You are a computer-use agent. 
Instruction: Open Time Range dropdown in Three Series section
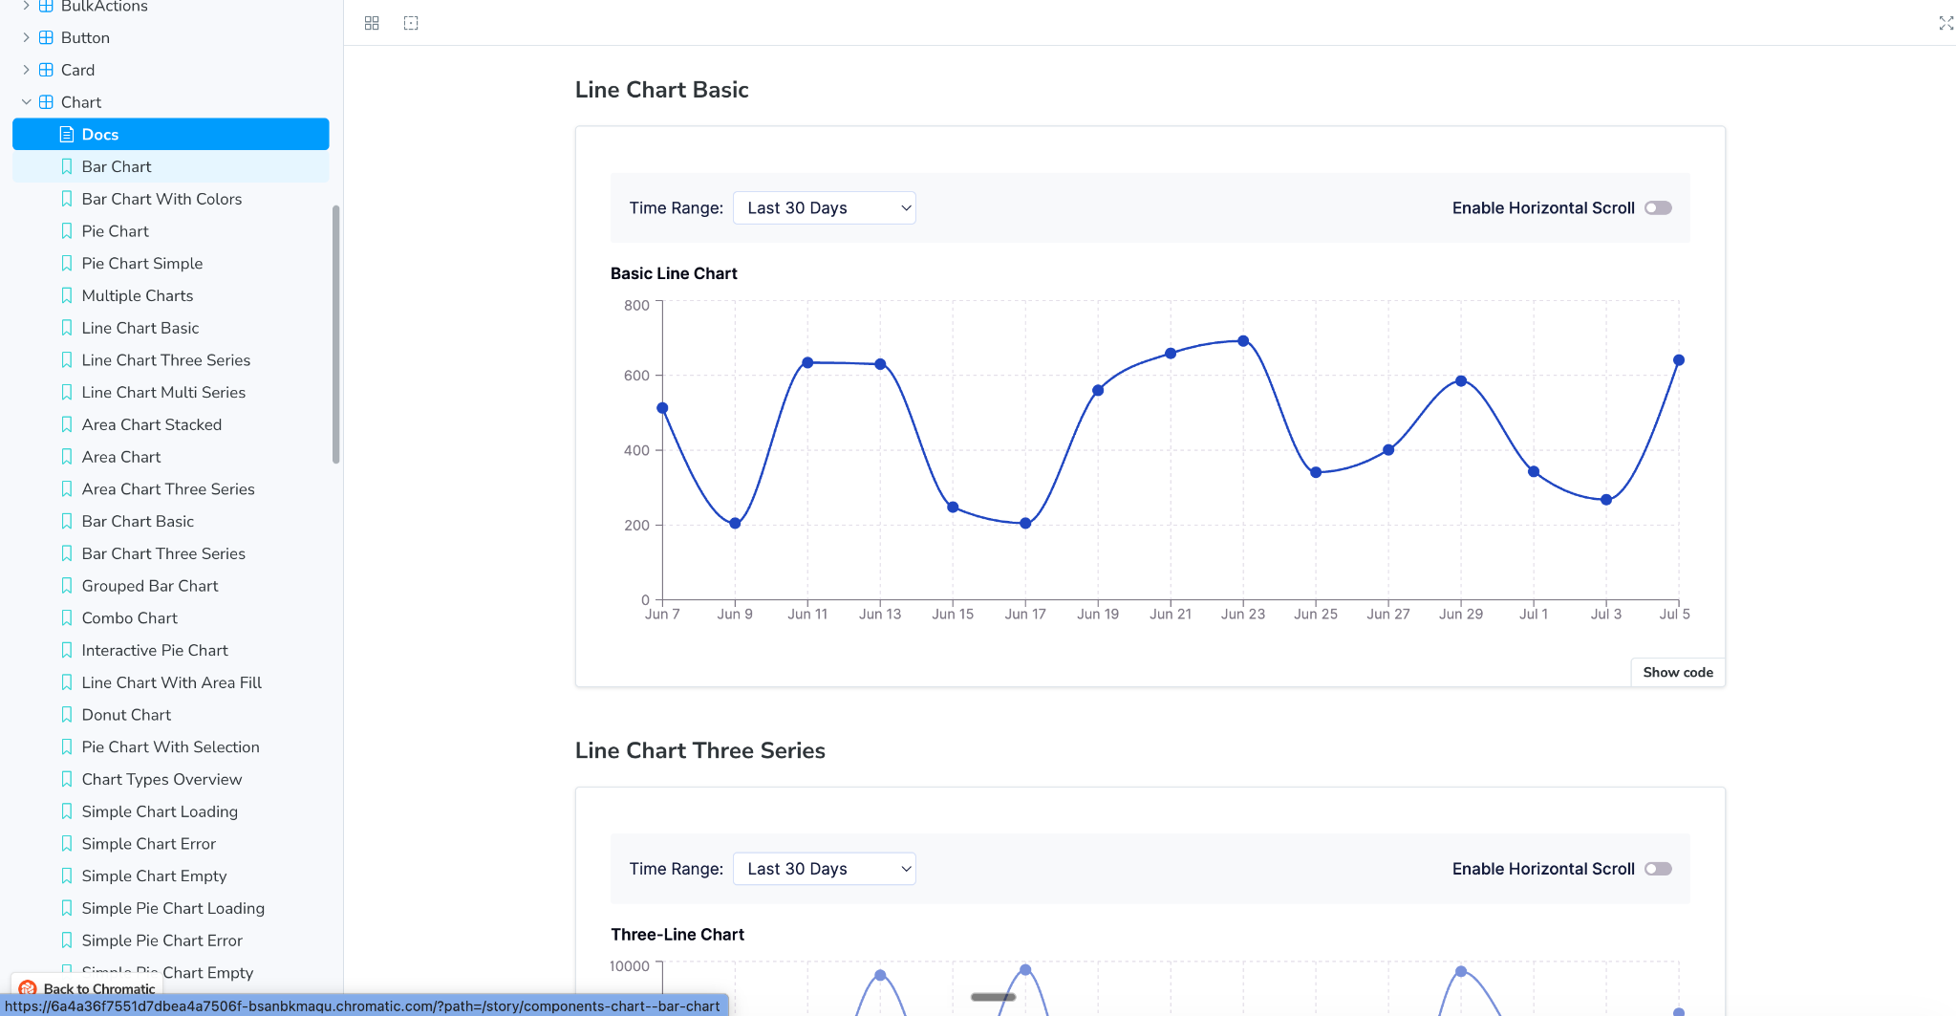(824, 869)
